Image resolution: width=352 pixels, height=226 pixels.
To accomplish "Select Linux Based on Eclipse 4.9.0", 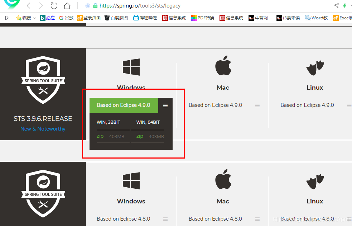I will pos(307,105).
